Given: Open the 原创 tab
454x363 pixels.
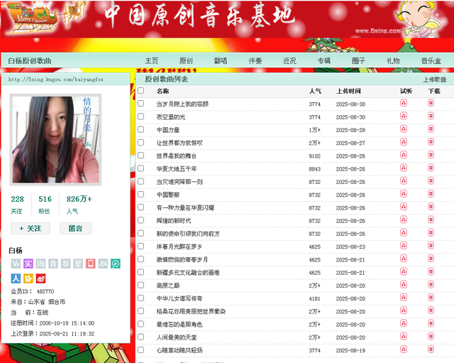Looking at the screenshot, I should 186,60.
